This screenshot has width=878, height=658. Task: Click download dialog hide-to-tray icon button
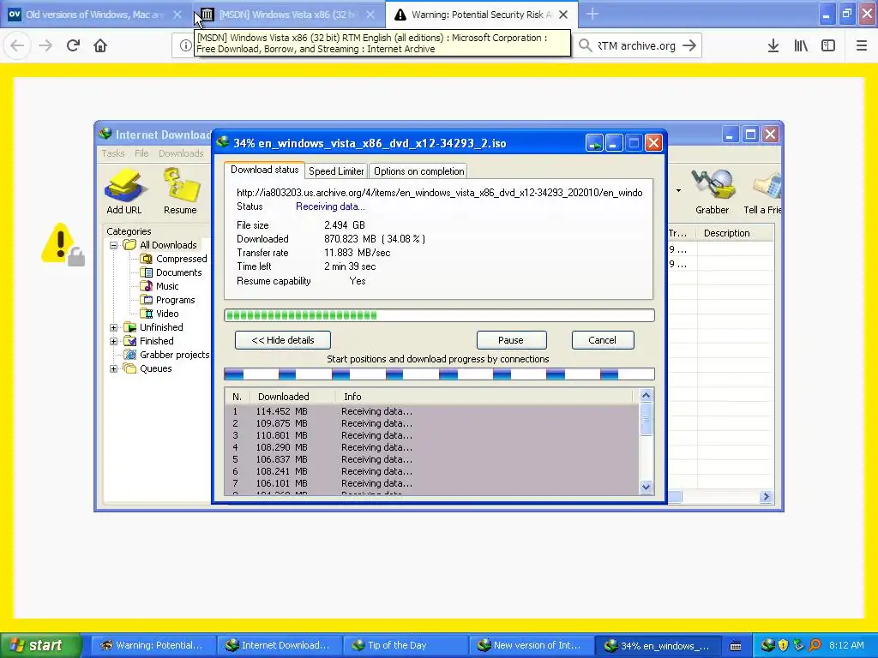click(594, 143)
